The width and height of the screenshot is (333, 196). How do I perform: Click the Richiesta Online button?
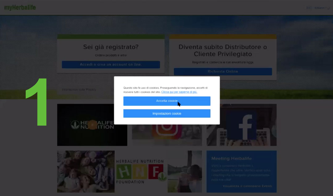223,71
